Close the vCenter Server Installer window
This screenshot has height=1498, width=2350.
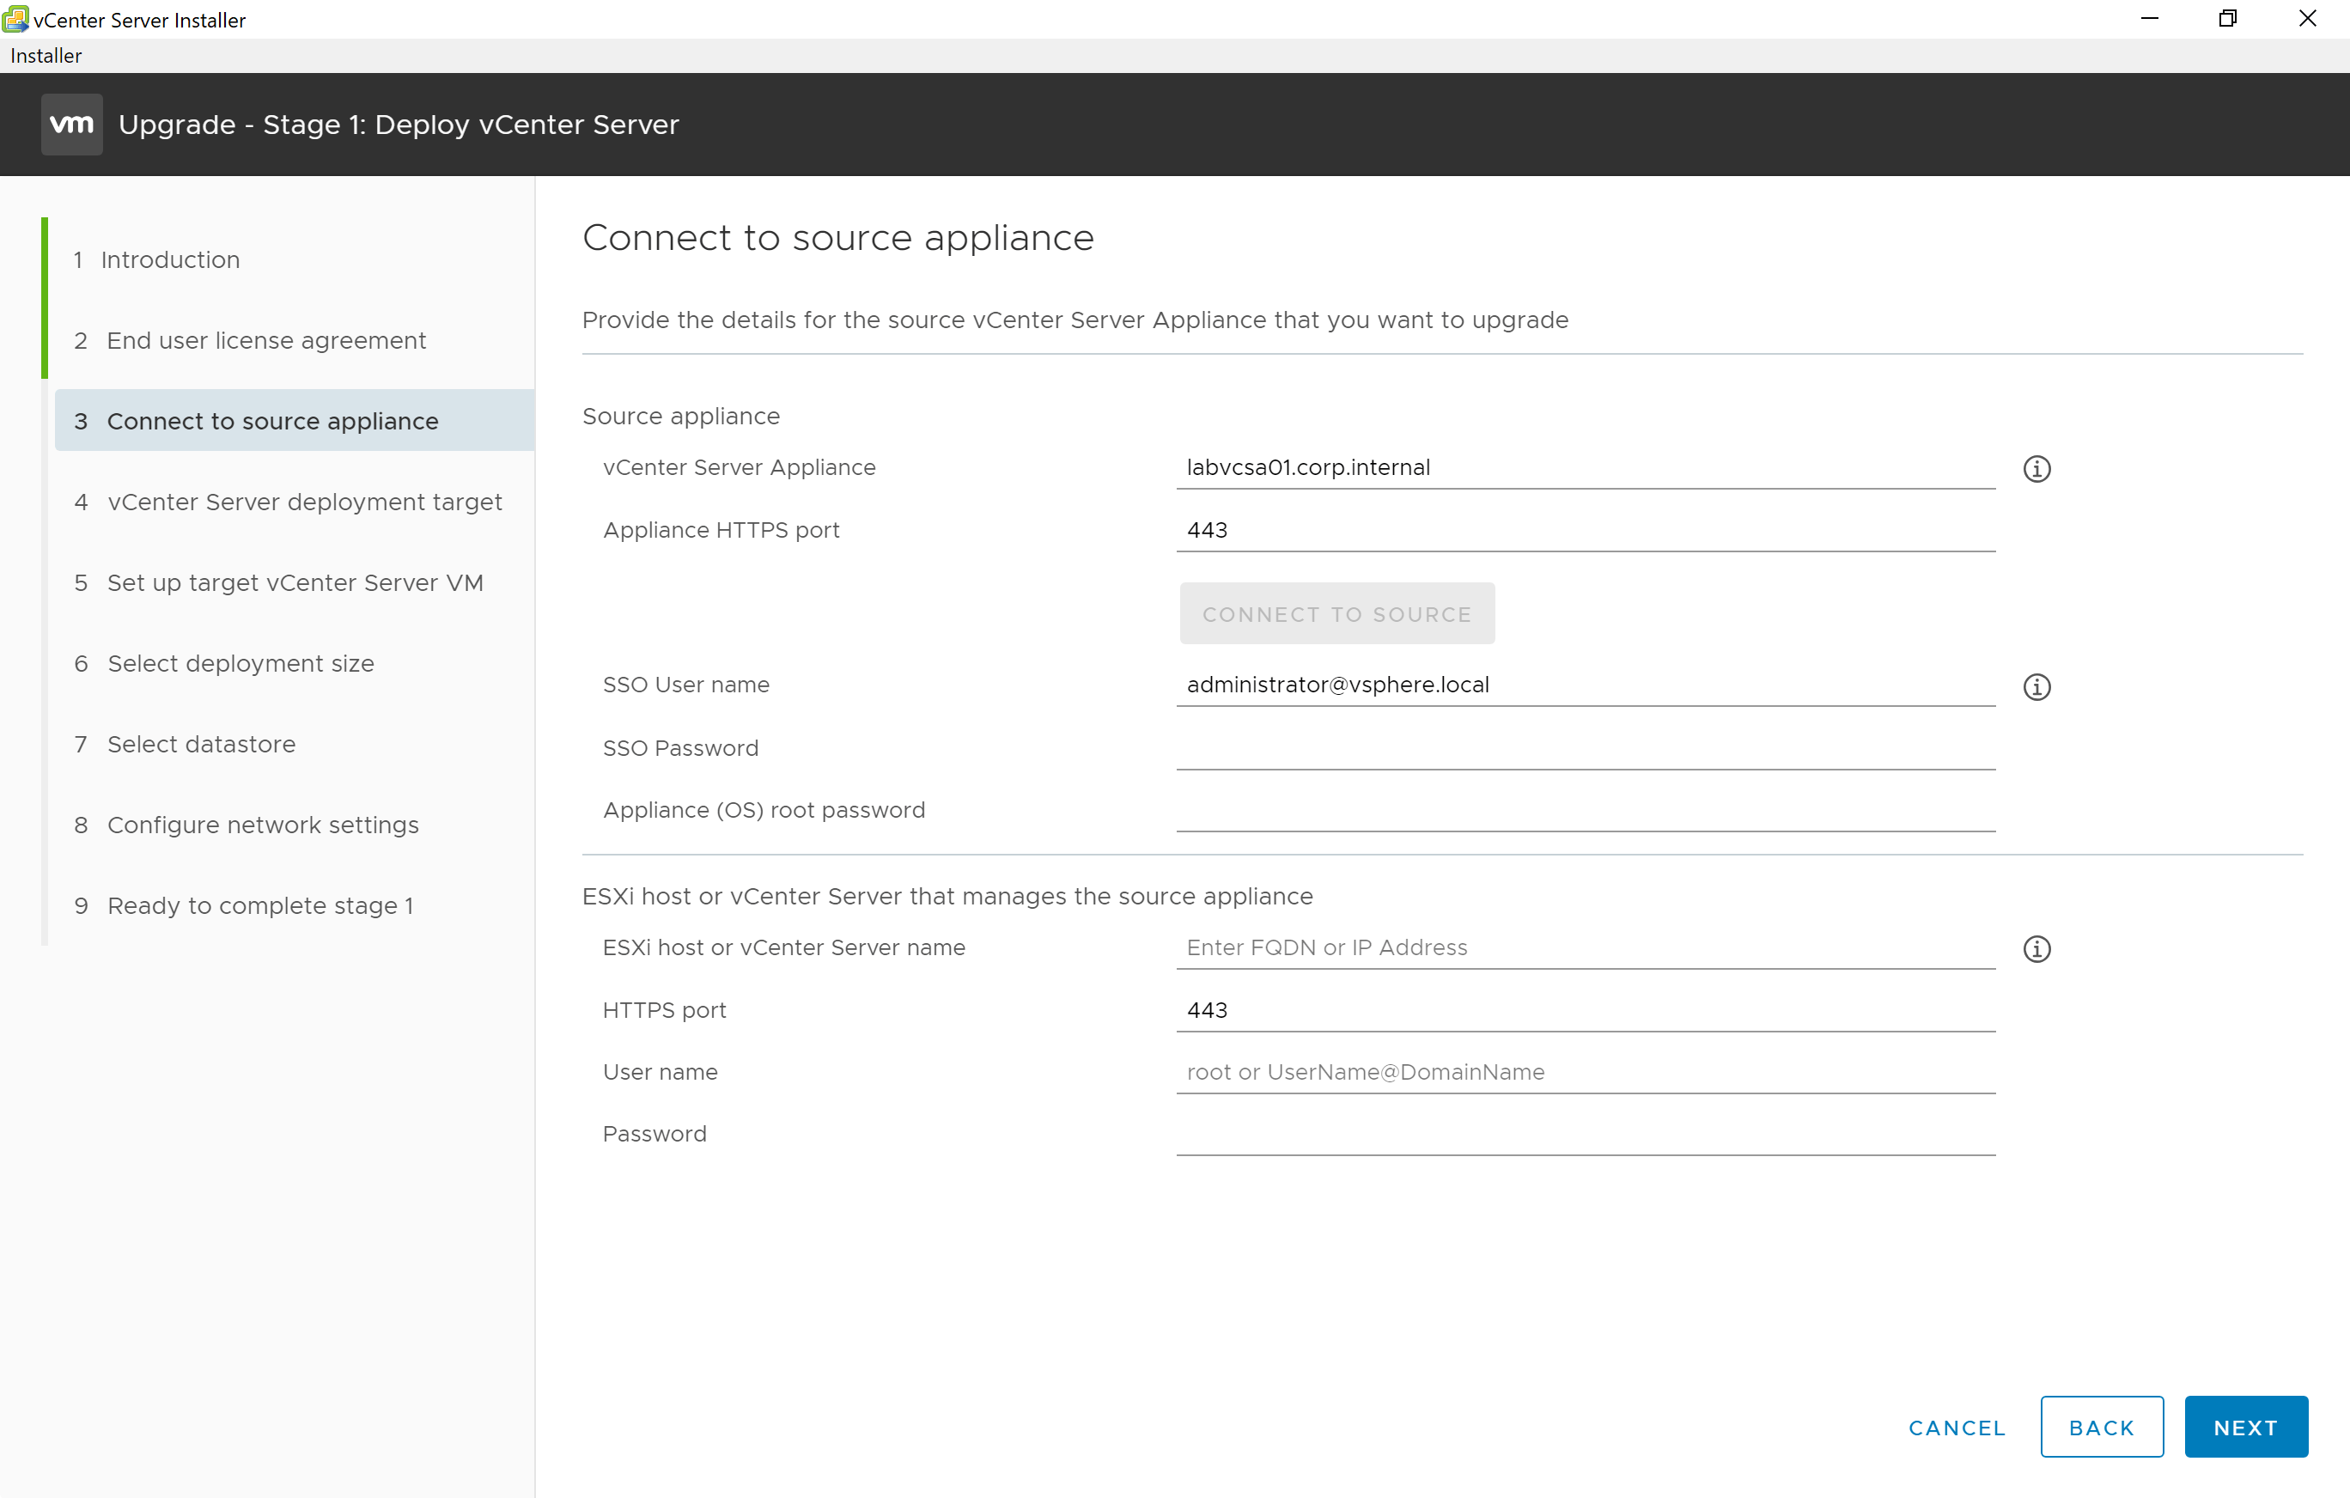tap(2307, 19)
